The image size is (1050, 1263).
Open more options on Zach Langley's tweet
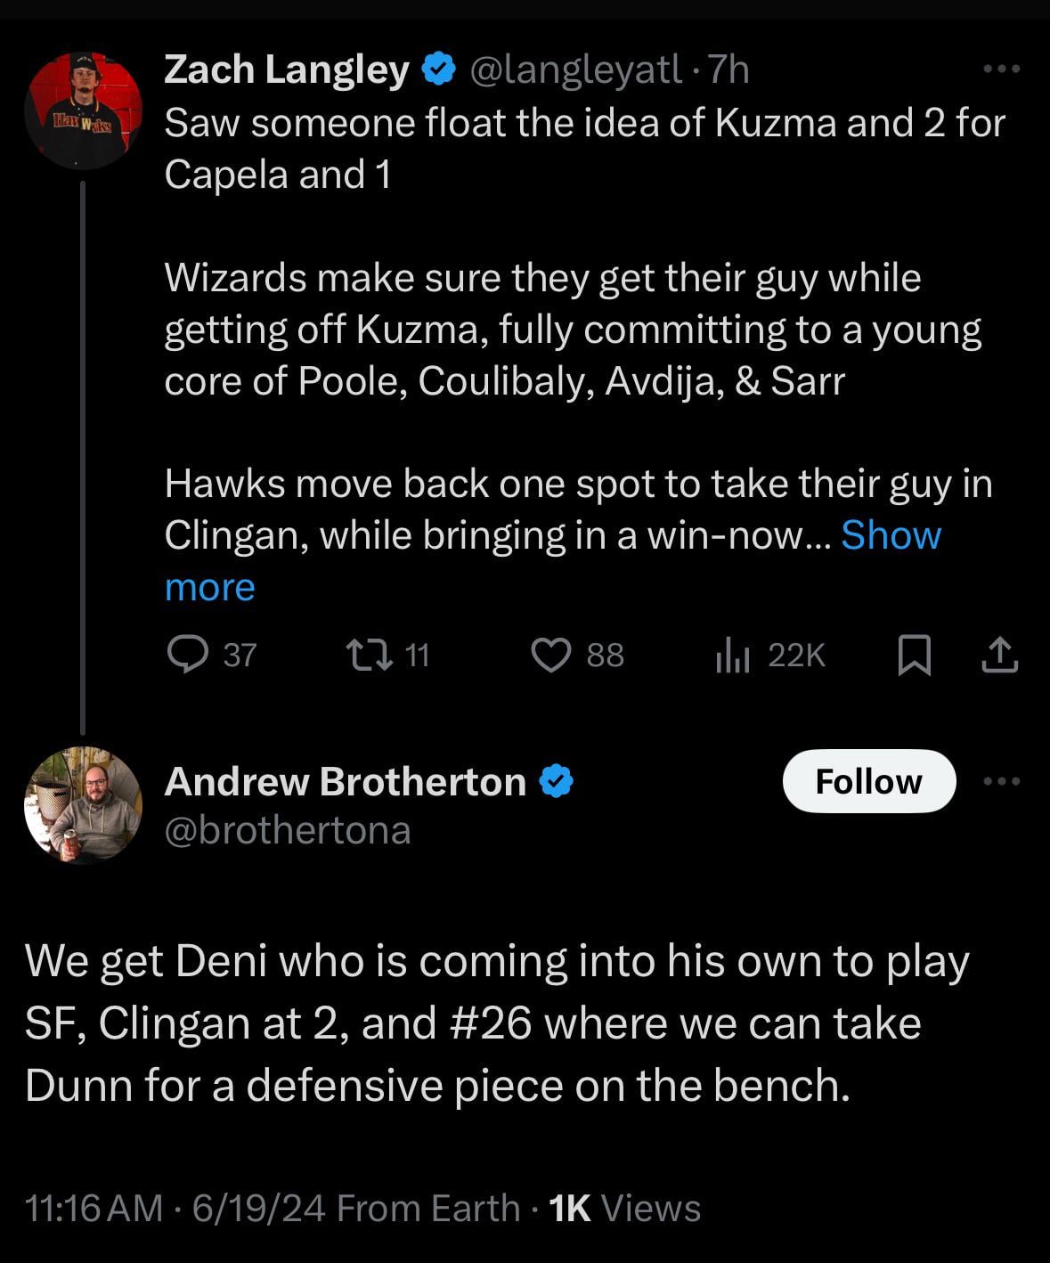coord(1001,69)
